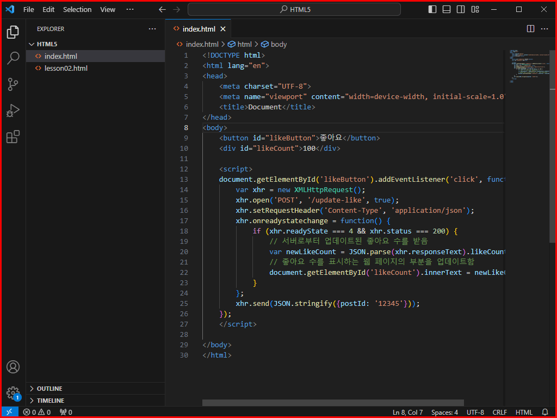The height and width of the screenshot is (418, 557).
Task: Click line number 13 in the gutter
Action: (x=184, y=180)
